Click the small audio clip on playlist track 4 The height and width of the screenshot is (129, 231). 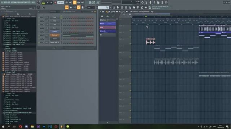coord(151,42)
